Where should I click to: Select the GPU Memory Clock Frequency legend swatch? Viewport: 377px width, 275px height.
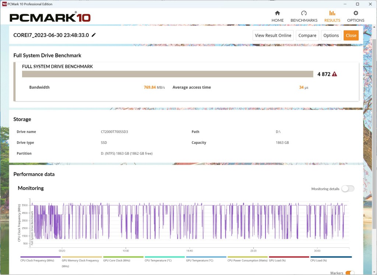pyautogui.click(x=82, y=257)
